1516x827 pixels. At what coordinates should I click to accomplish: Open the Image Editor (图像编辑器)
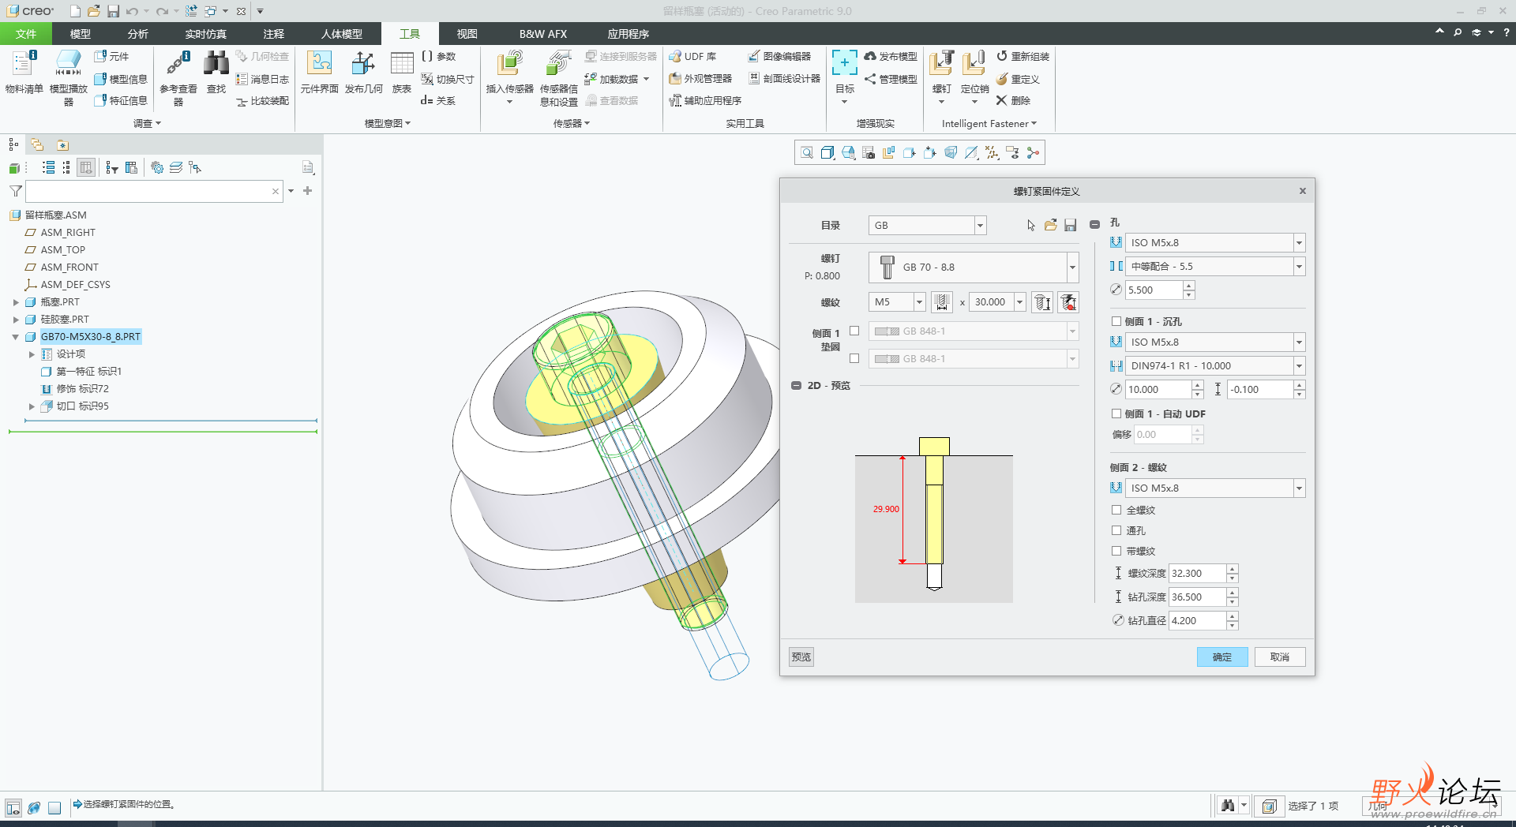click(779, 57)
